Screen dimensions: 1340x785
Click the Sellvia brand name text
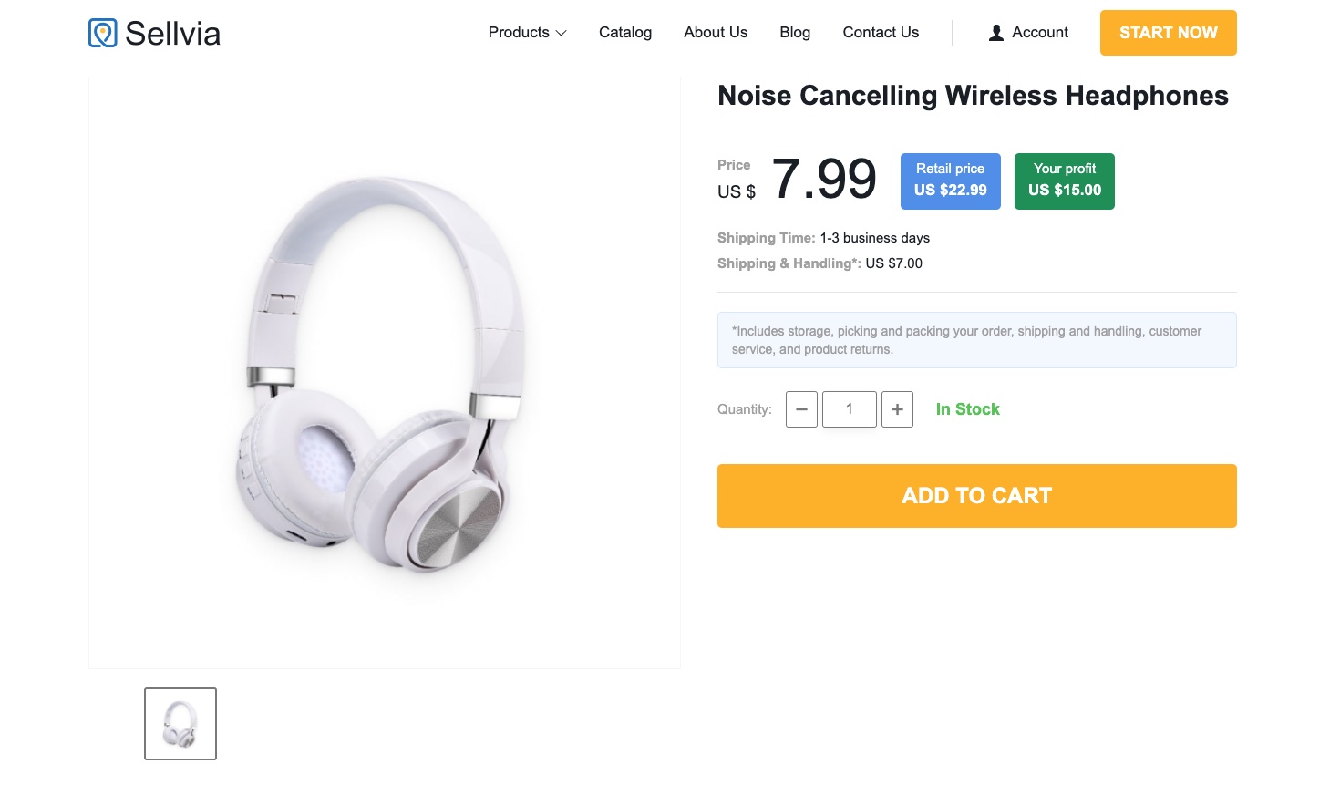point(172,34)
